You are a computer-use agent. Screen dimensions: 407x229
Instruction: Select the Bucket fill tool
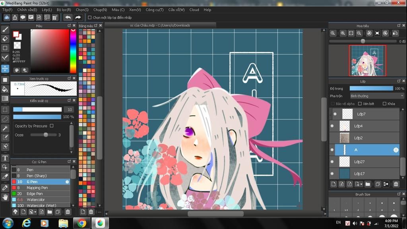[x=5, y=89]
